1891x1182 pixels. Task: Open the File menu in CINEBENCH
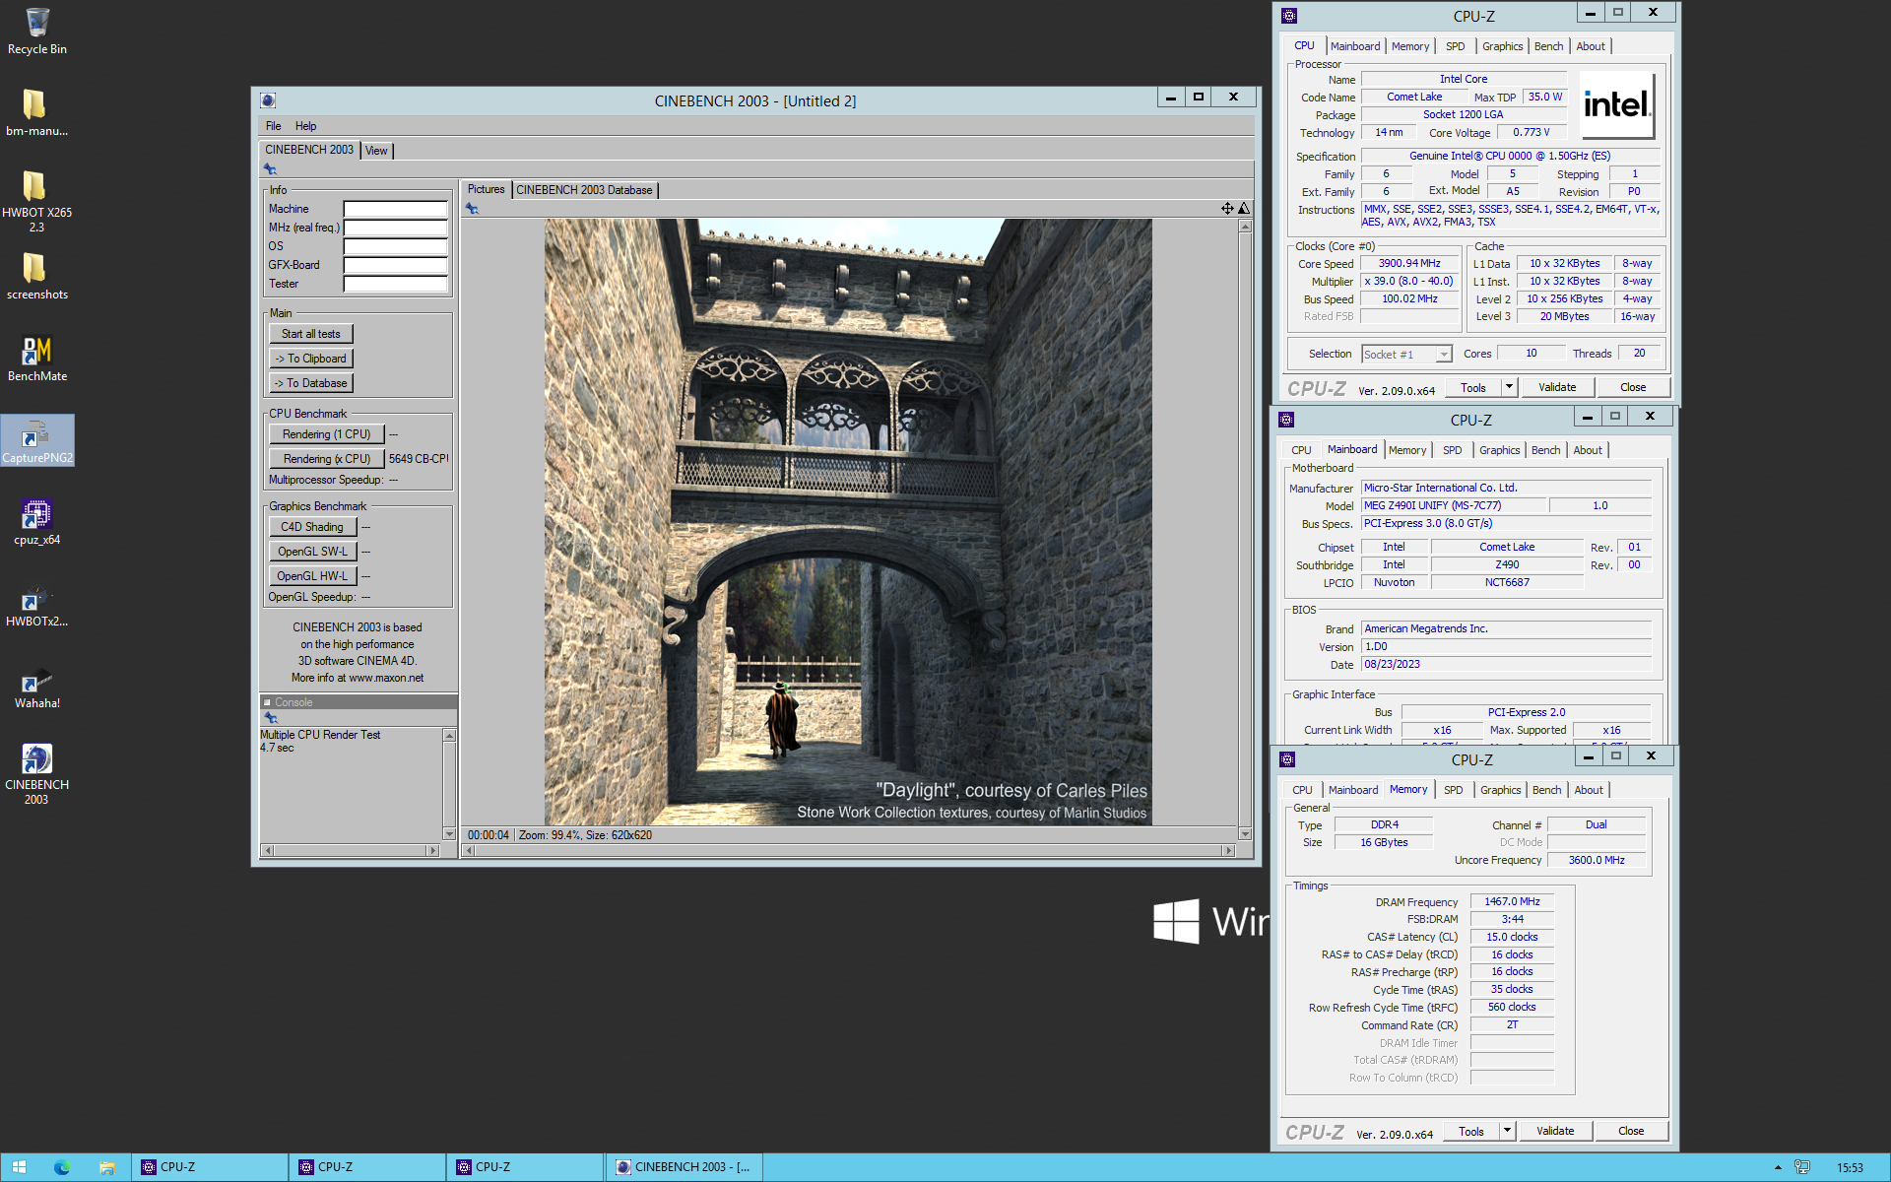273,126
